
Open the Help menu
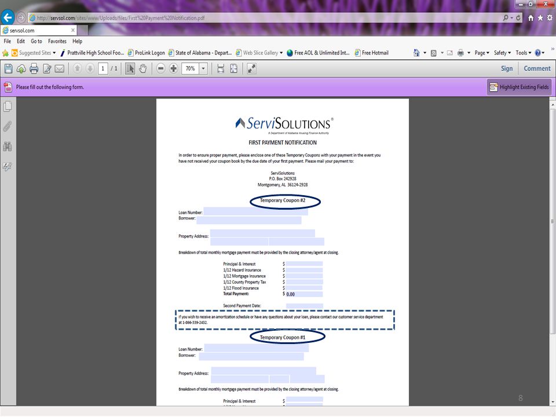tap(77, 41)
